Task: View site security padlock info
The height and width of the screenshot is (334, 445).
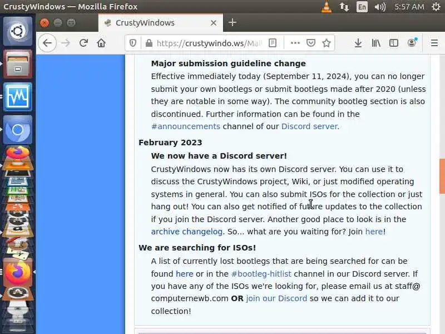Action: [x=149, y=43]
